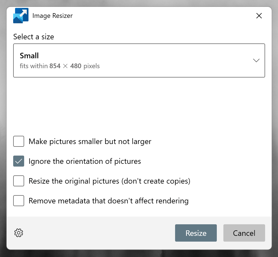278x257 pixels.
Task: Expand size list using chevron arrow
Action: point(256,60)
